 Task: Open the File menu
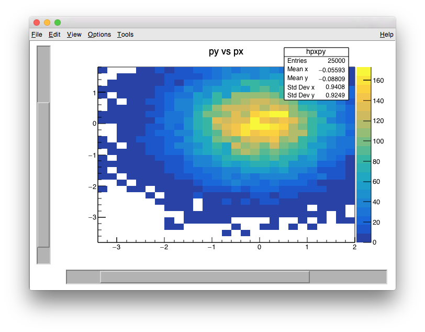(x=37, y=35)
